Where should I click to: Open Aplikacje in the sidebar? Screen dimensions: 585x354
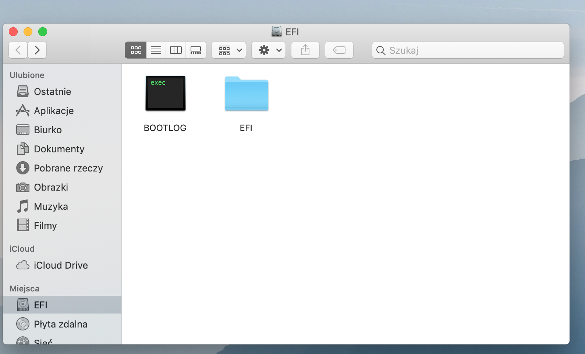click(54, 111)
